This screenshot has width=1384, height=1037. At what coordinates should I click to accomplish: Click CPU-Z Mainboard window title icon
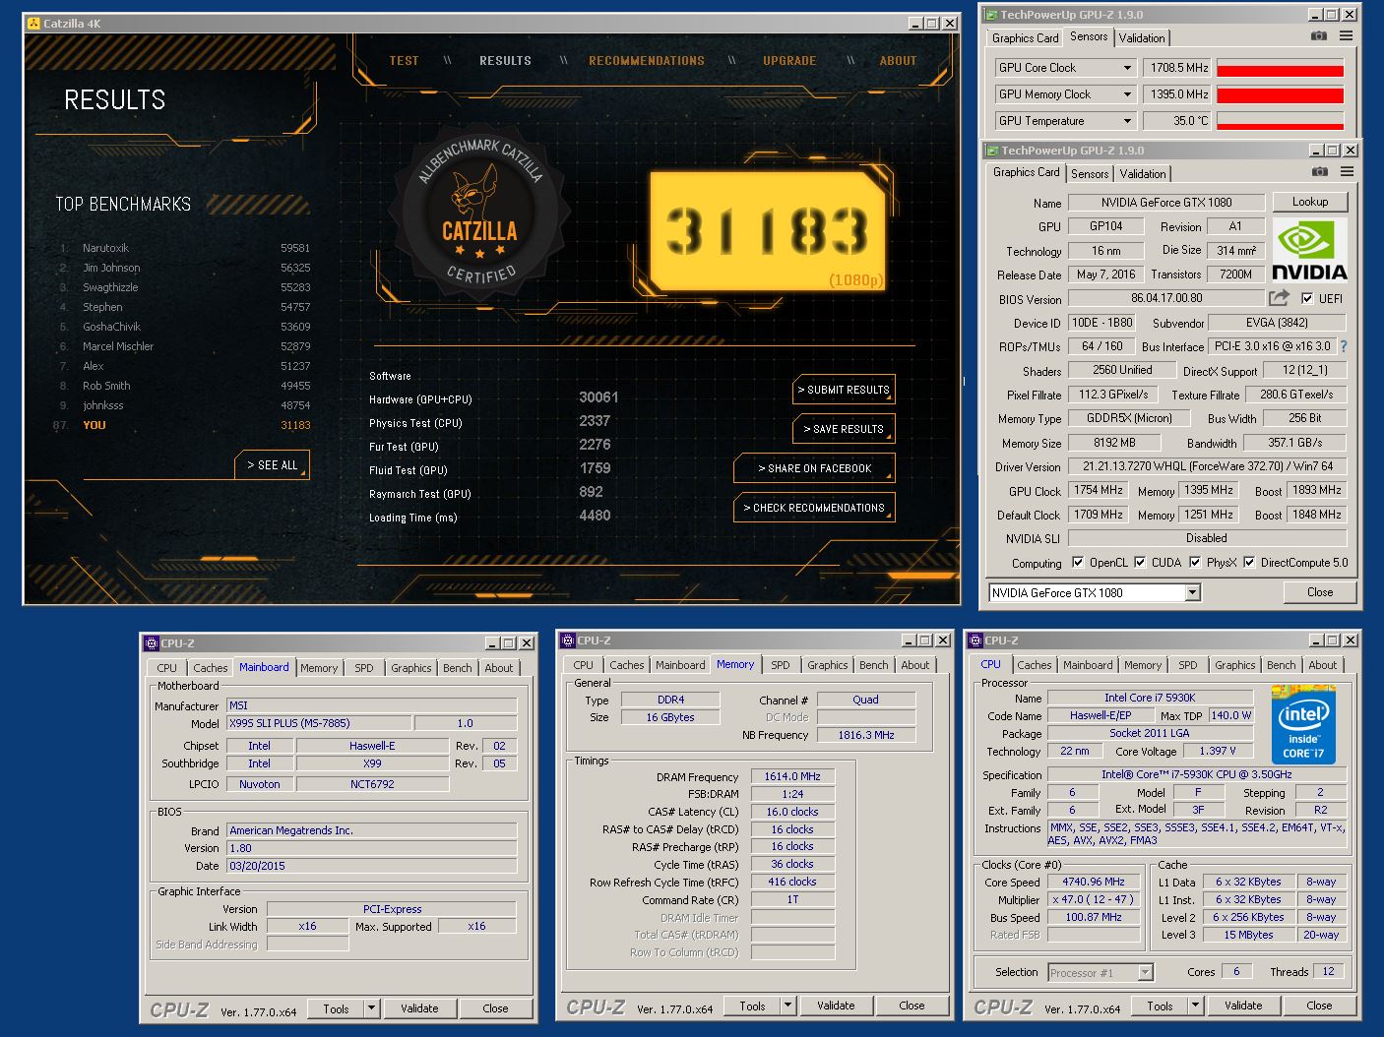point(152,642)
